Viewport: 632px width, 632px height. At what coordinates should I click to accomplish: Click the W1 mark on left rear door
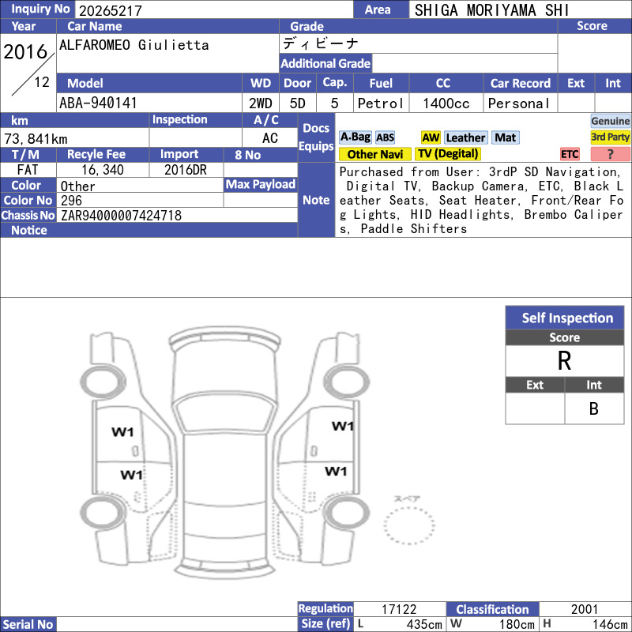pos(131,475)
